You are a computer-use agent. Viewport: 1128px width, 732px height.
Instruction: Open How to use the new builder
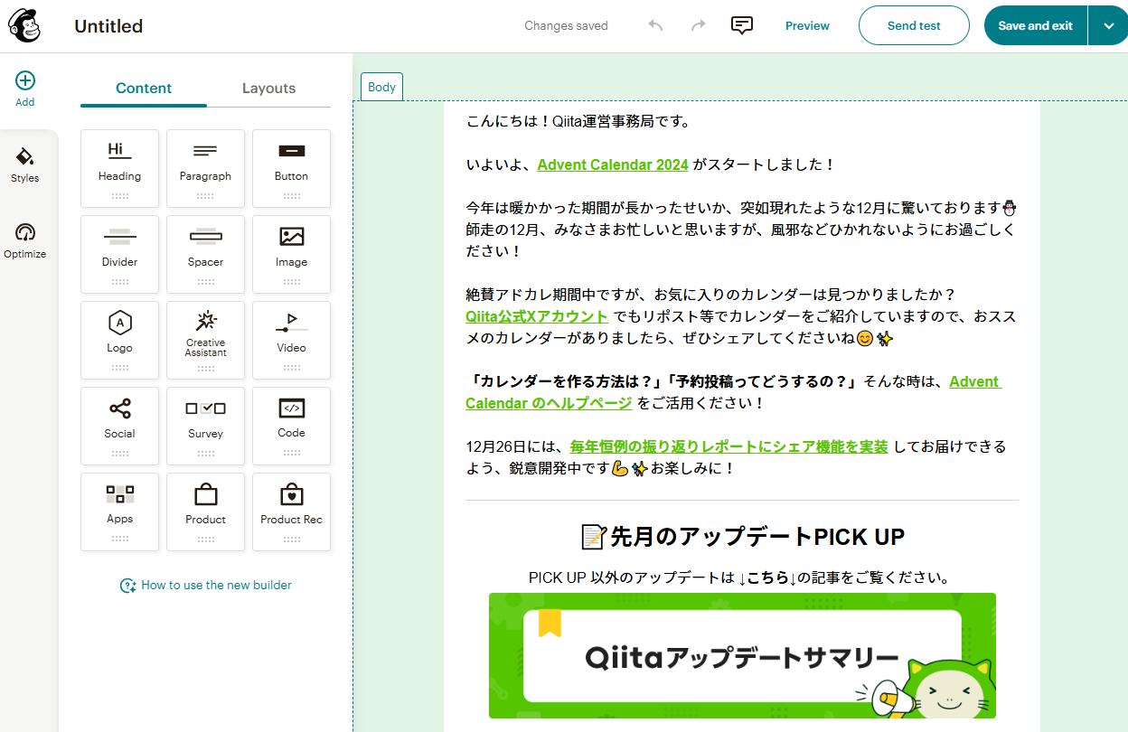tap(206, 585)
